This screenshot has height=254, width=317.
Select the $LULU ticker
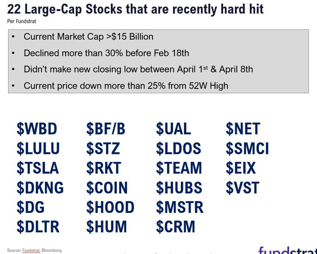tap(38, 148)
